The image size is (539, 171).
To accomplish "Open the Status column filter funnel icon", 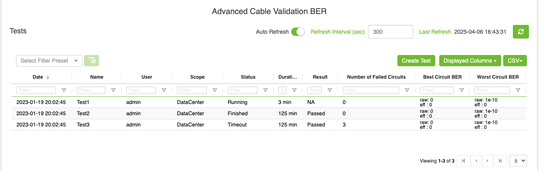I will tap(265, 90).
